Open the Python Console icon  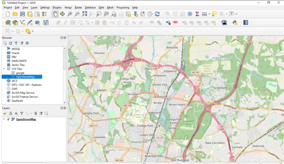(235, 22)
